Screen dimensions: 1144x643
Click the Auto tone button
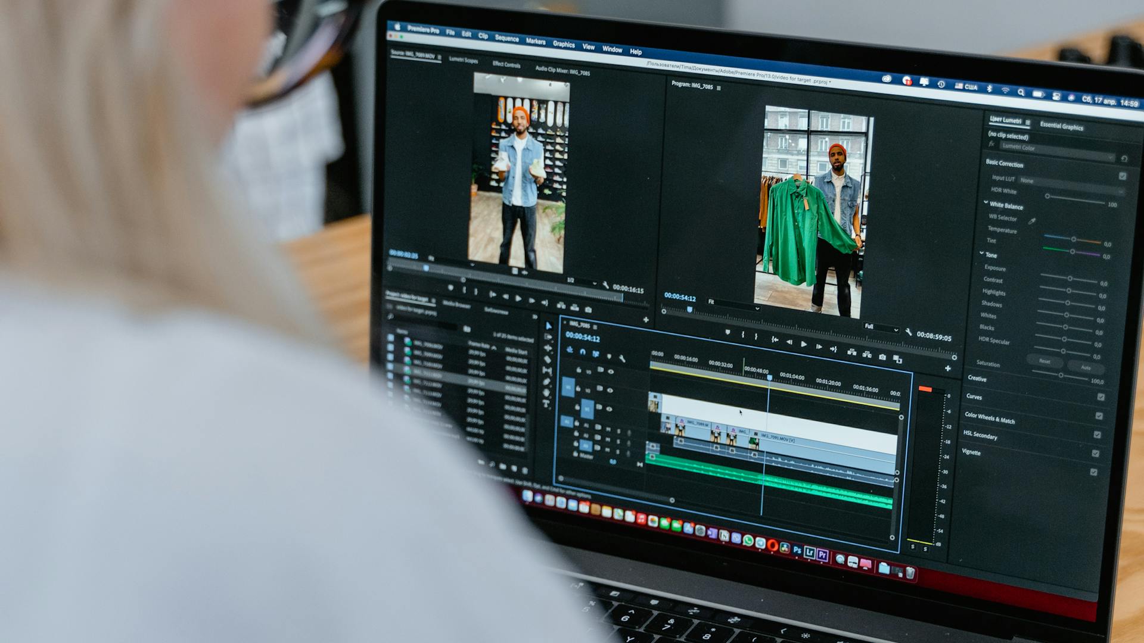(1086, 367)
